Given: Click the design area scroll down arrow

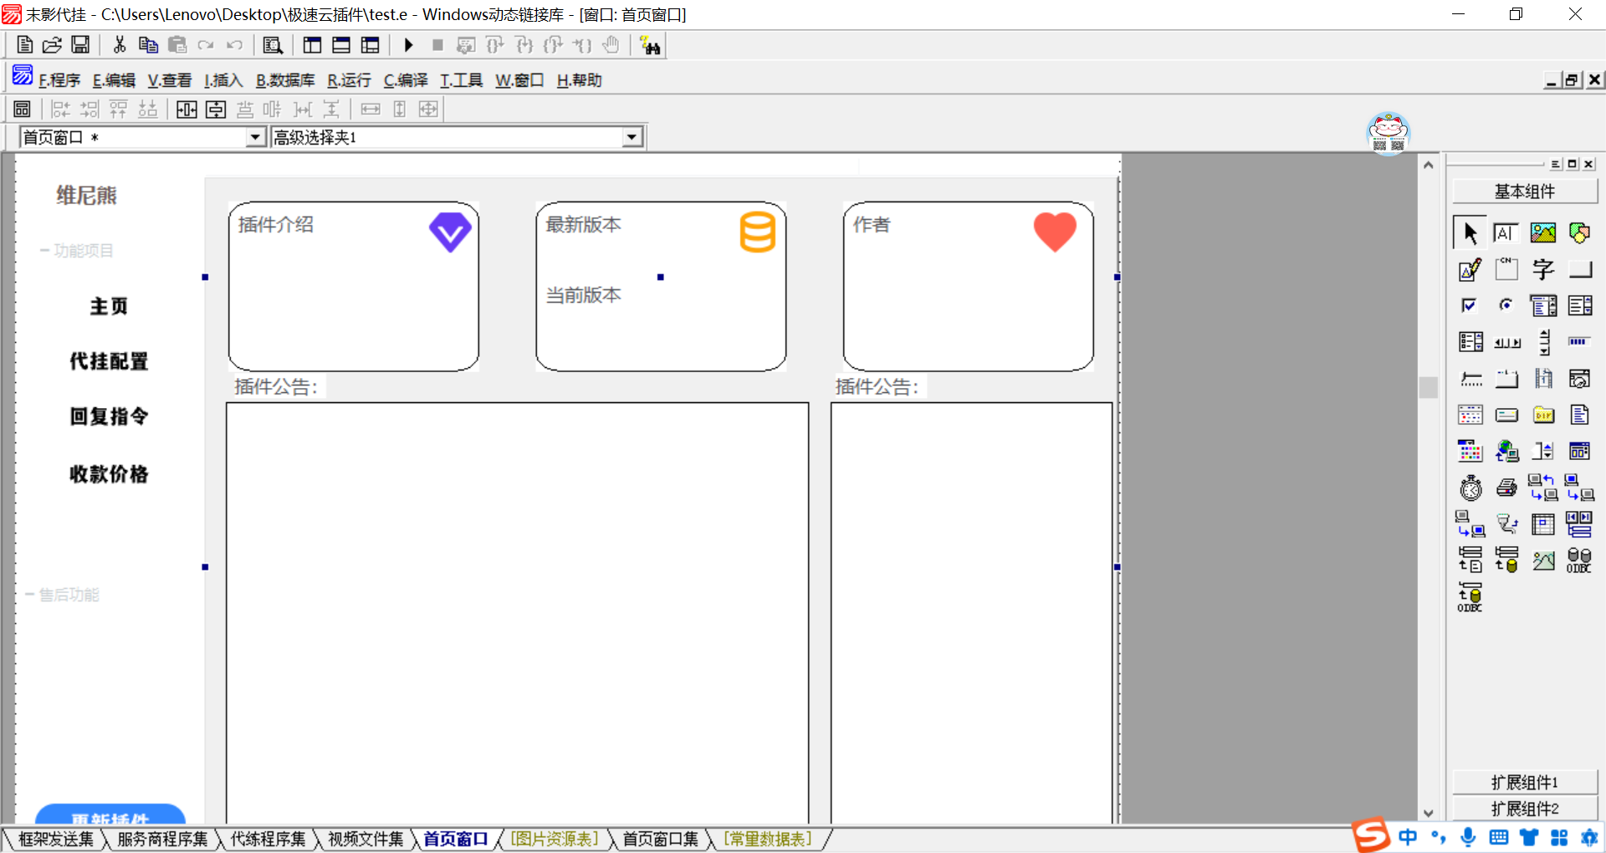Looking at the screenshot, I should [1429, 813].
